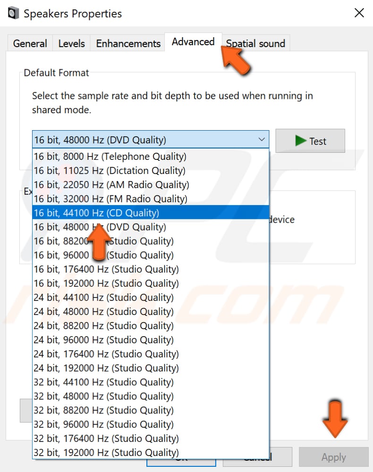The height and width of the screenshot is (472, 373).
Task: Pick 32 bit, 48000 Hz Studio Quality
Action: (103, 396)
